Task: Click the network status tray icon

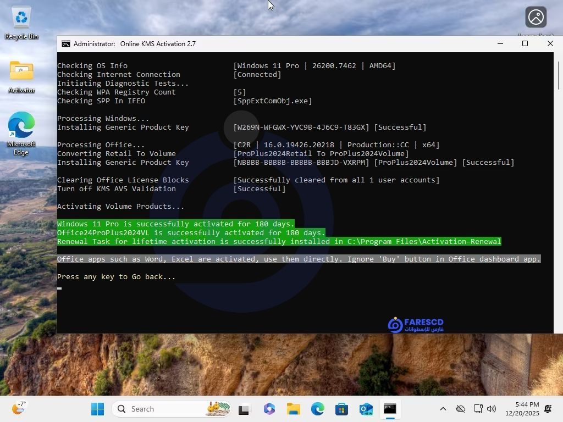Action: (478, 409)
